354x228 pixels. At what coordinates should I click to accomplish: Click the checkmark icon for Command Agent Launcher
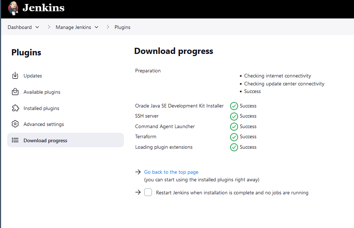pos(234,127)
